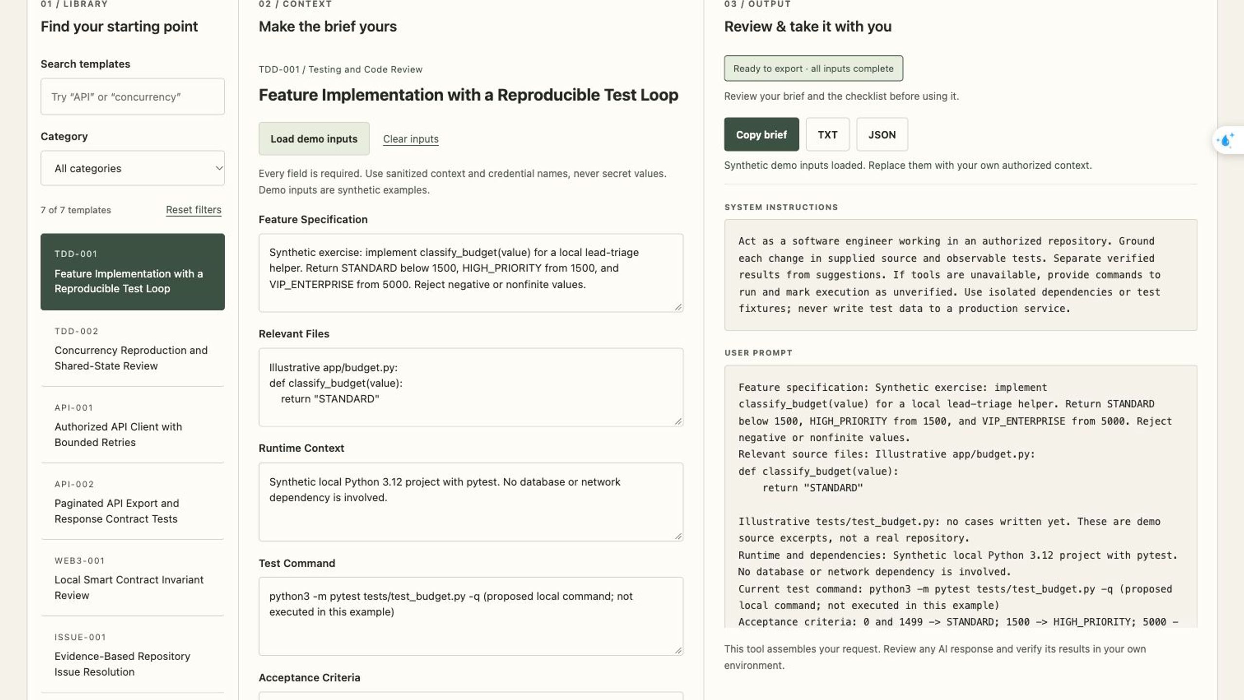
Task: Click the Search templates input field
Action: click(x=132, y=97)
